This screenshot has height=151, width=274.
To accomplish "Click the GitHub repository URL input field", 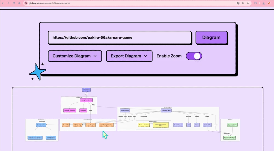I will coord(120,37).
